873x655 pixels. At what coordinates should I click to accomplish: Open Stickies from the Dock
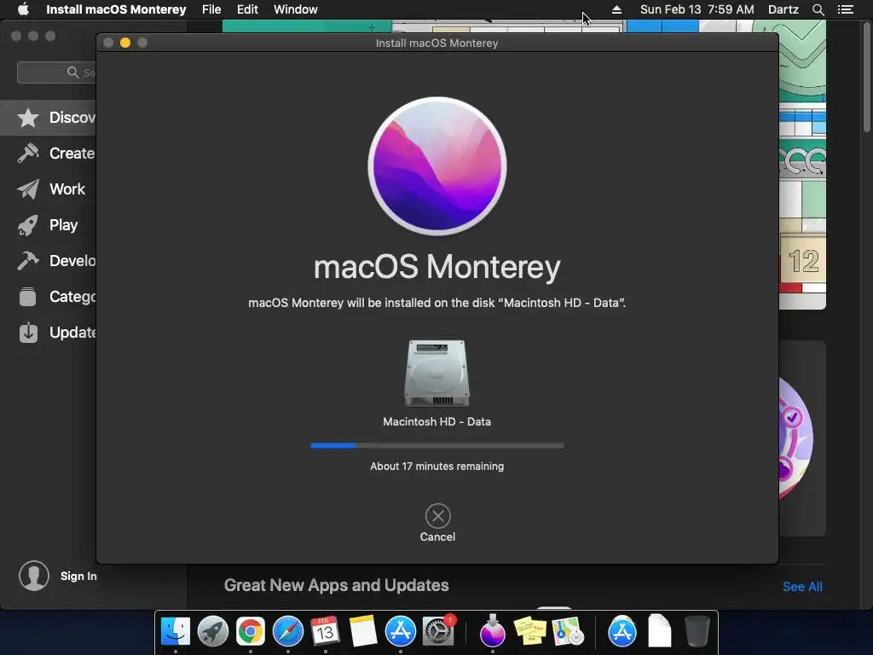530,632
